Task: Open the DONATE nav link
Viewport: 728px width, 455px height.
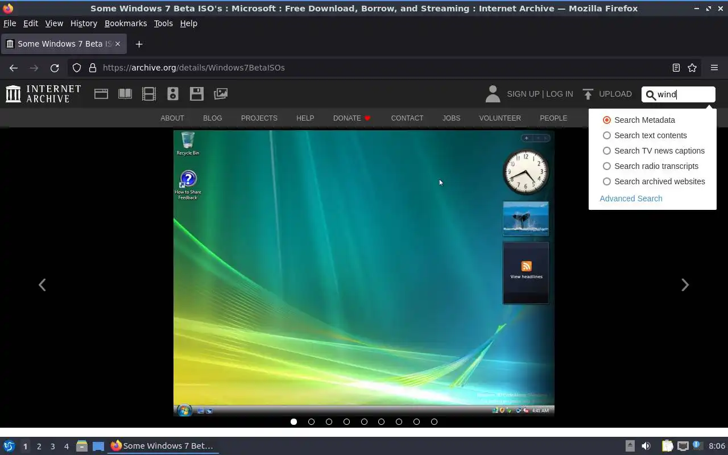Action: coord(352,118)
